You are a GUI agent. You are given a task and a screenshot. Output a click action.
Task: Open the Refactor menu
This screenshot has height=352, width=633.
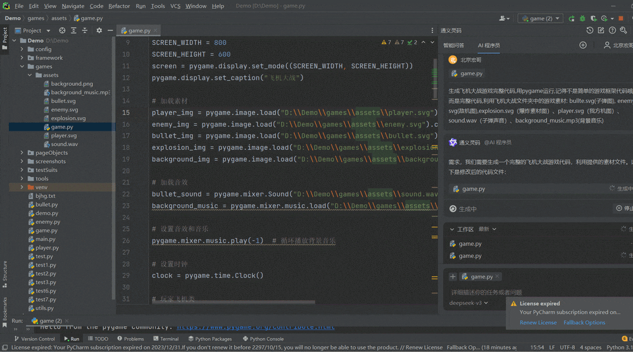(119, 6)
